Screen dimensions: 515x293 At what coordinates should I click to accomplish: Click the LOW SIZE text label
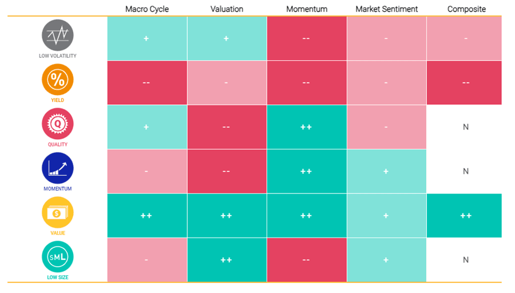click(57, 278)
